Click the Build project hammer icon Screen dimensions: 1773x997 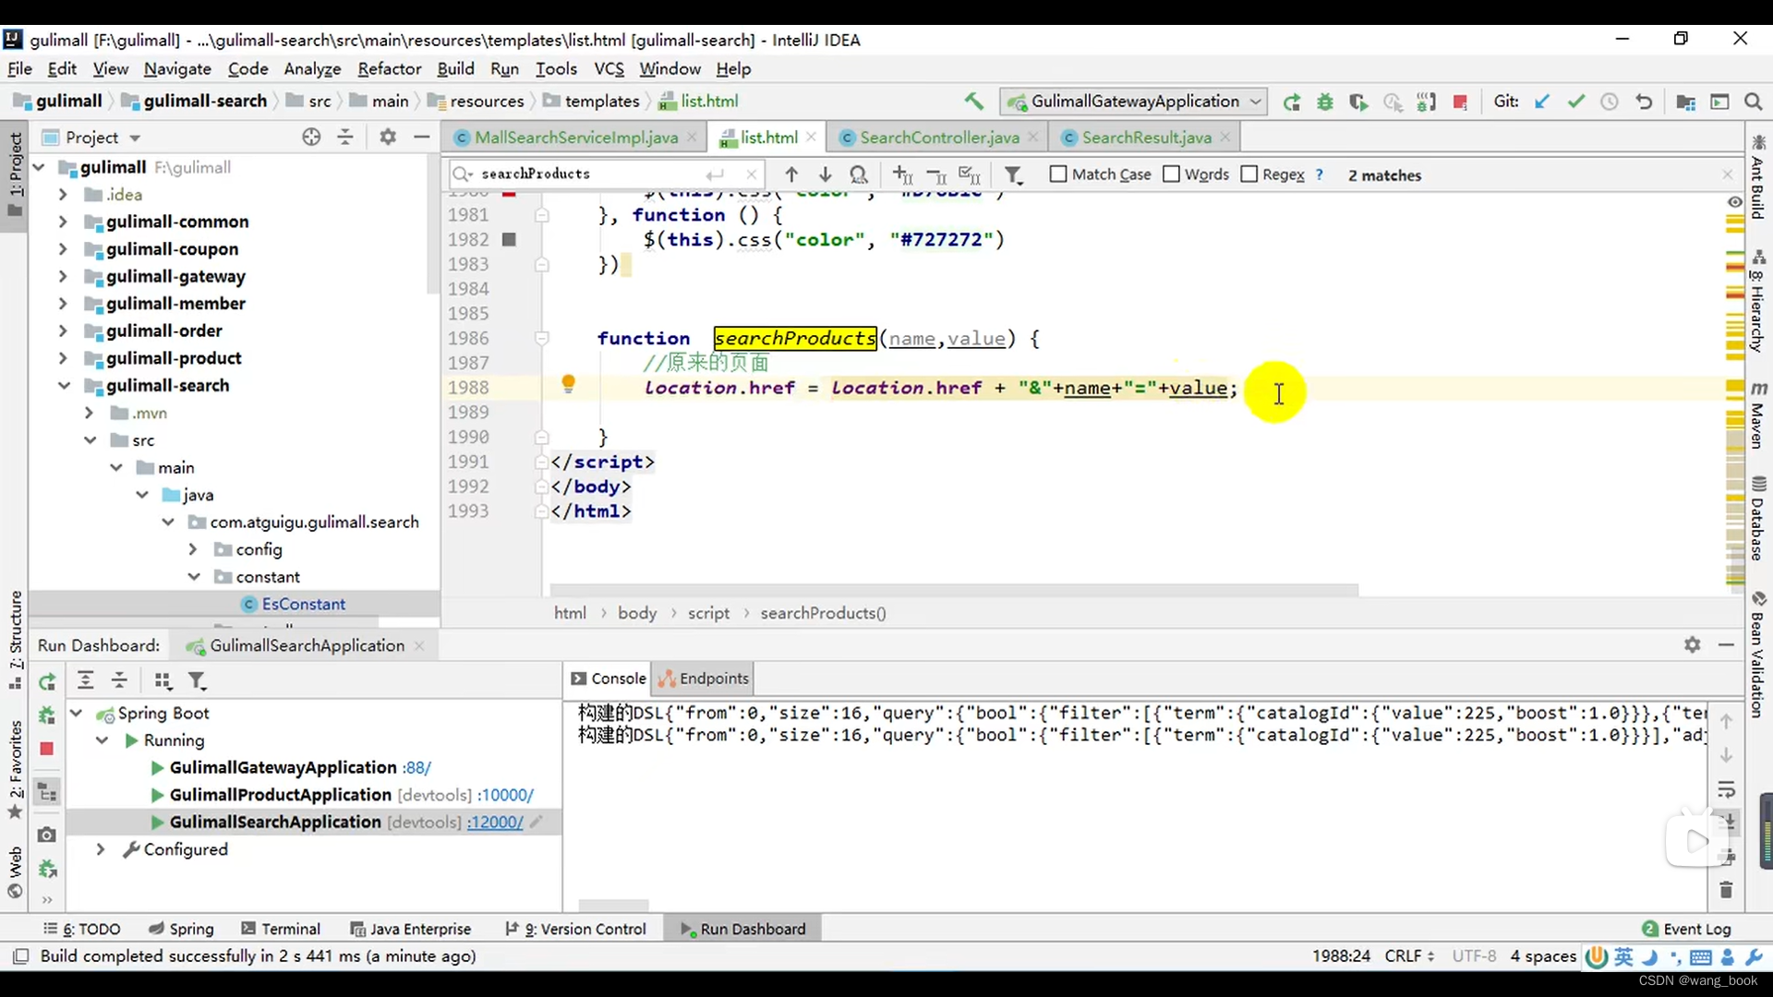[x=973, y=102]
